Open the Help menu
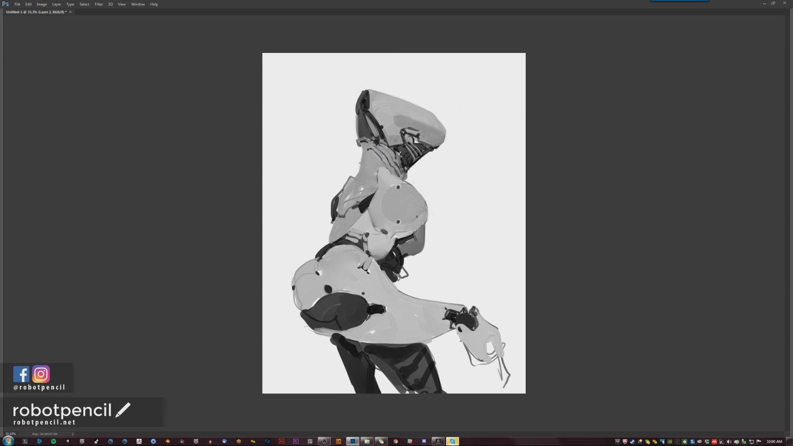The width and height of the screenshot is (793, 446). tap(154, 4)
